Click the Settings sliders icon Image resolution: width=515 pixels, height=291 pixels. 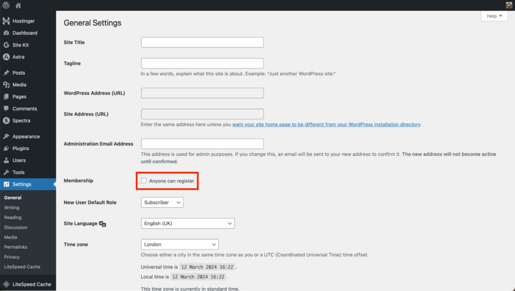pyautogui.click(x=6, y=184)
